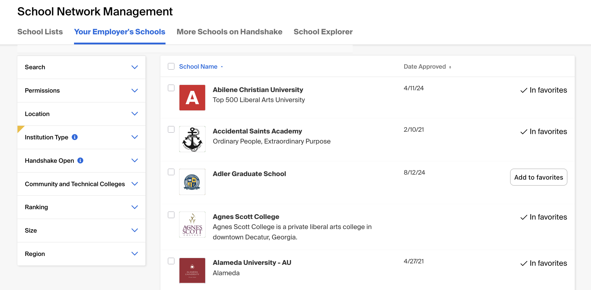This screenshot has height=290, width=591.
Task: Click School Network Management page heading
Action: [95, 12]
